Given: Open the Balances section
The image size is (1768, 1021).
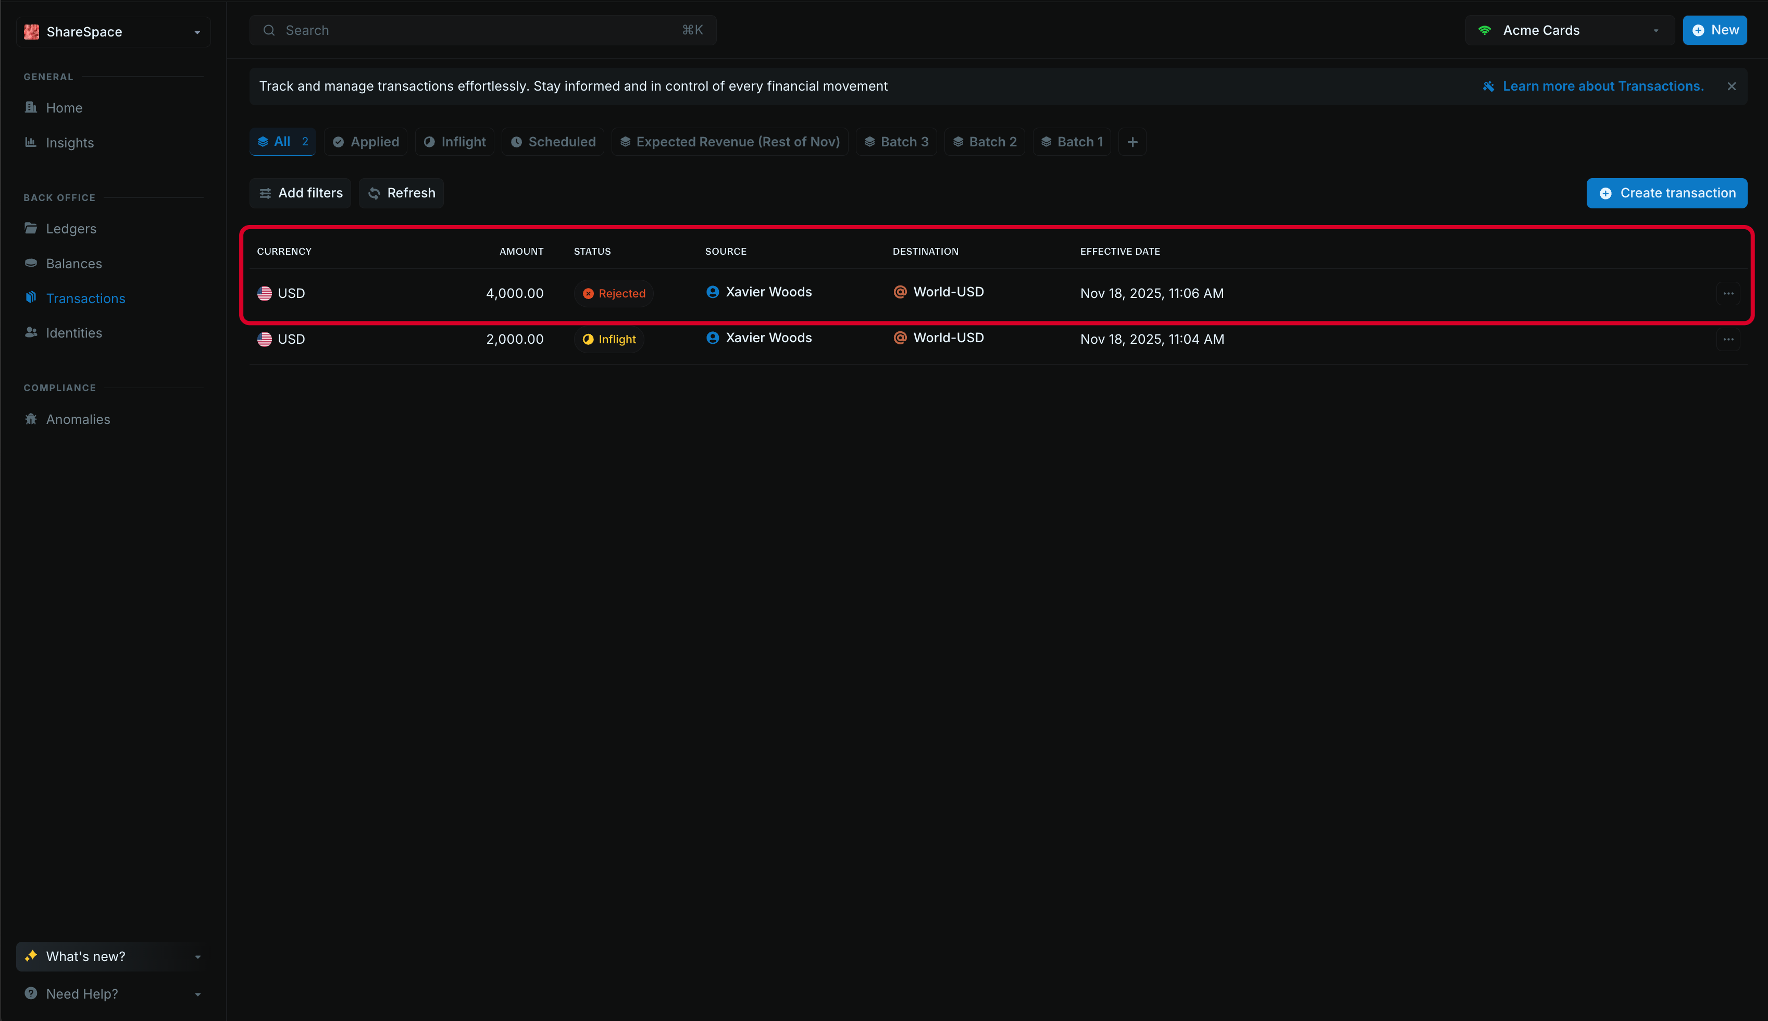Looking at the screenshot, I should tap(73, 264).
